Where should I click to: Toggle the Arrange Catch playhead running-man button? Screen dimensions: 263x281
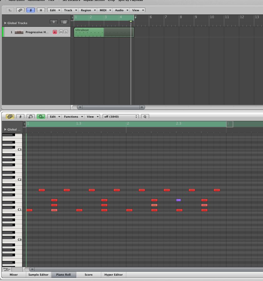pyautogui.click(x=31, y=10)
